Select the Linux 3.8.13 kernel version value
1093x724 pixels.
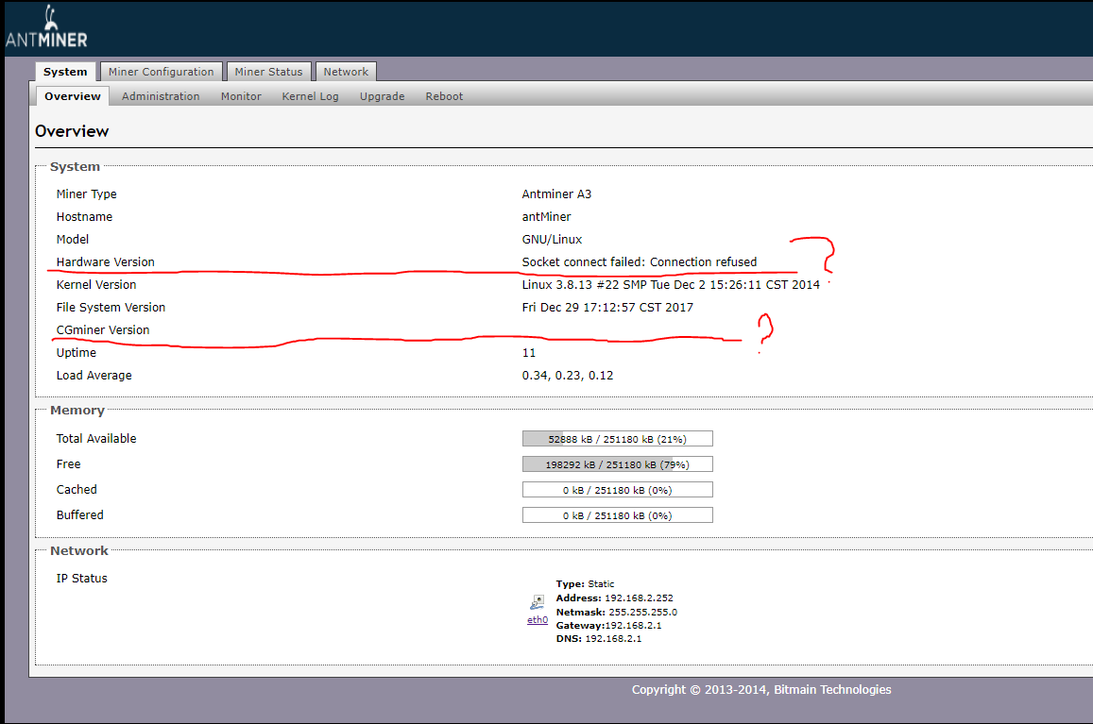click(x=671, y=284)
